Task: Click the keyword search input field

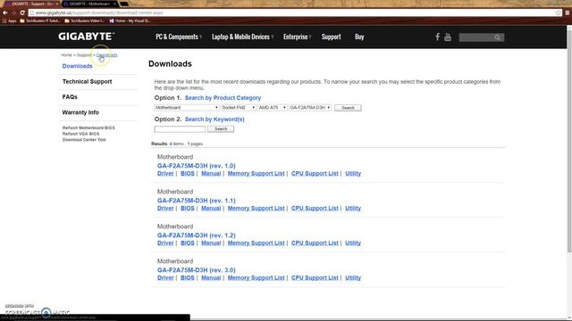Action: [x=180, y=128]
